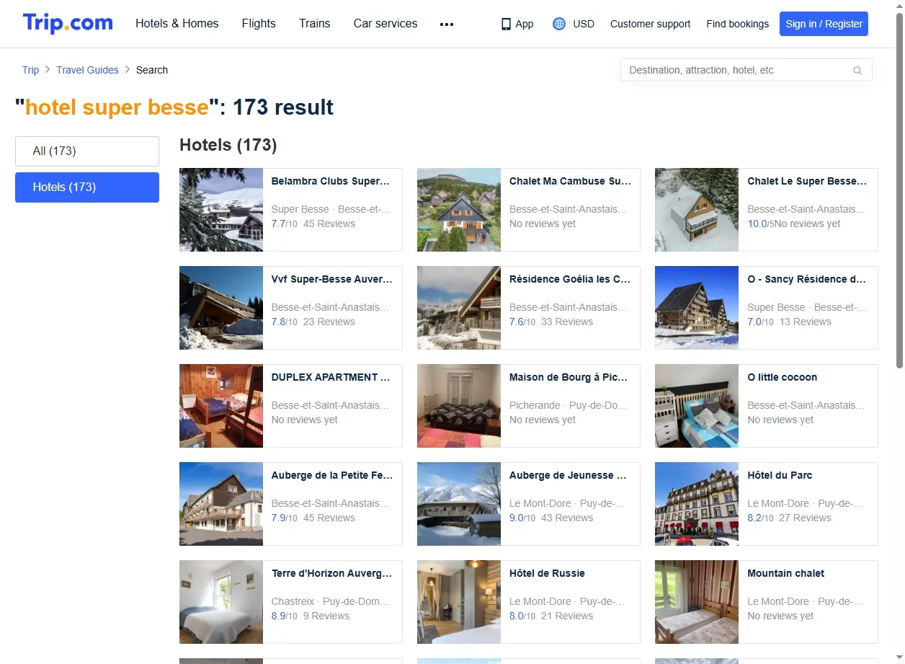Click Auberge de Jeunesse title
Screen dimensions: 905x664
pos(569,476)
